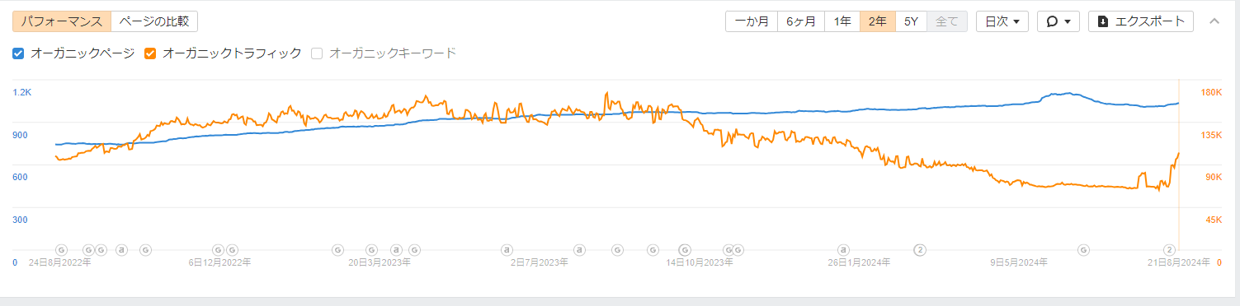Viewport: 1240px width, 306px height.
Task: Set time range to 6ヶ月
Action: [801, 21]
